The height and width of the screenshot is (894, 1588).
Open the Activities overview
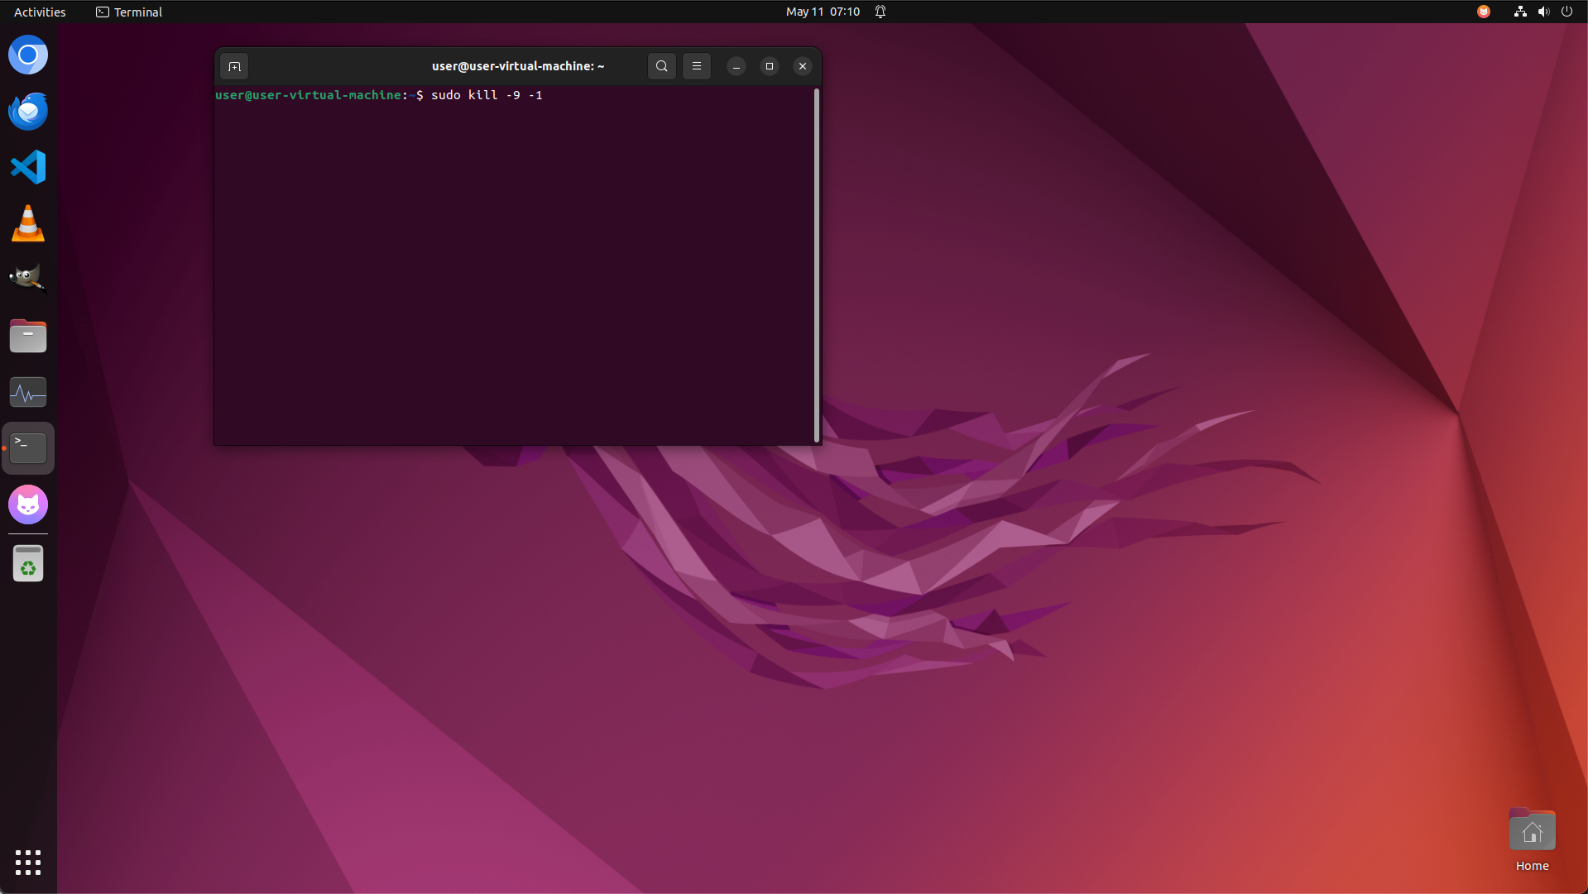[40, 12]
